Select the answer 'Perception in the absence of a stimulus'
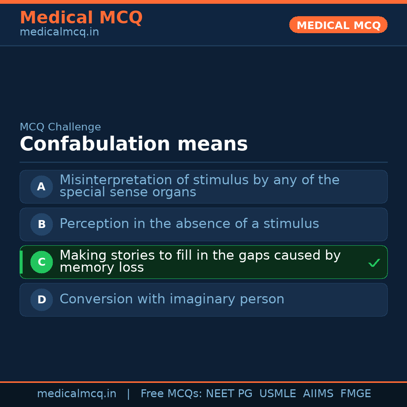This screenshot has height=407, width=407. [x=189, y=224]
